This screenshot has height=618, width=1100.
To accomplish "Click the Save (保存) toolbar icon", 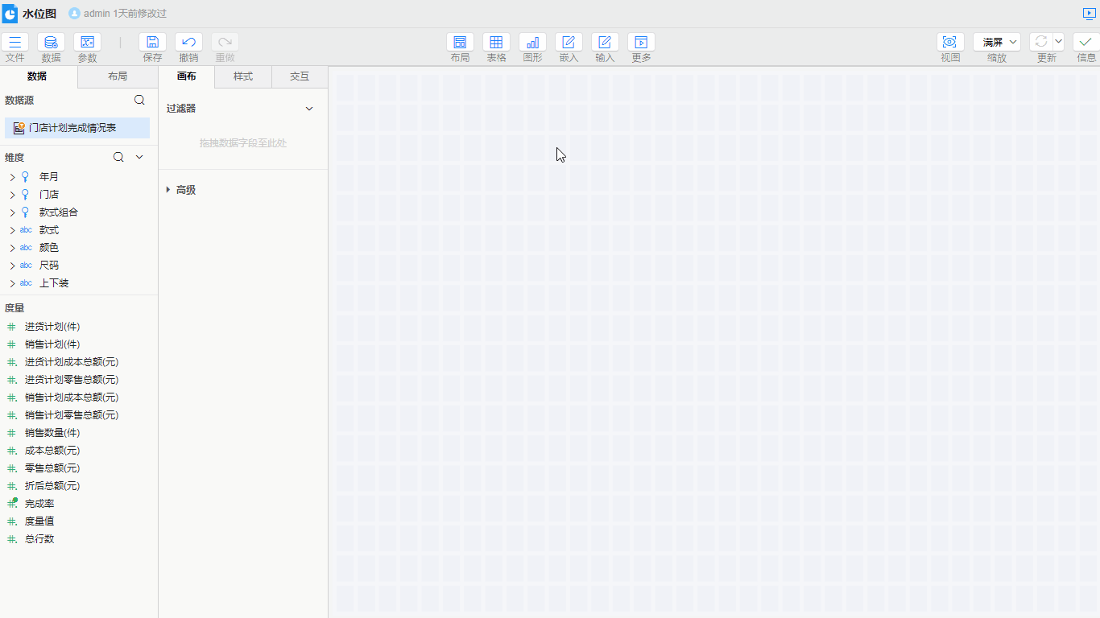I will pyautogui.click(x=152, y=43).
